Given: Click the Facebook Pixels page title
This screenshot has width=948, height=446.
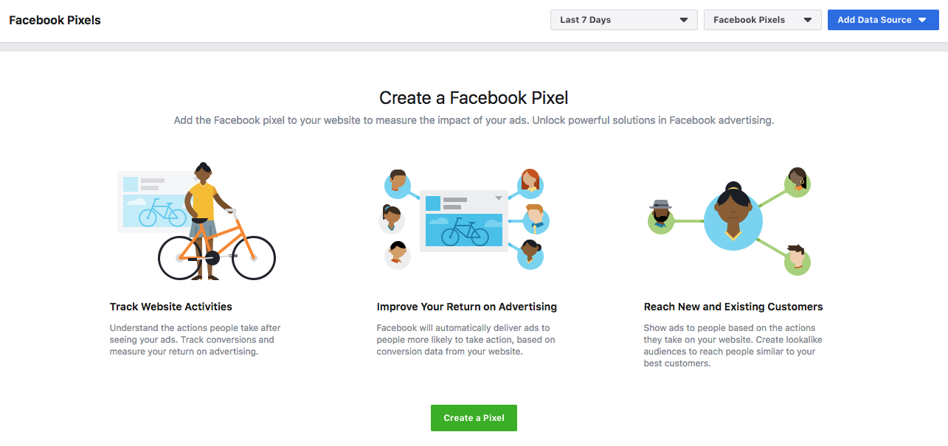Looking at the screenshot, I should [55, 20].
